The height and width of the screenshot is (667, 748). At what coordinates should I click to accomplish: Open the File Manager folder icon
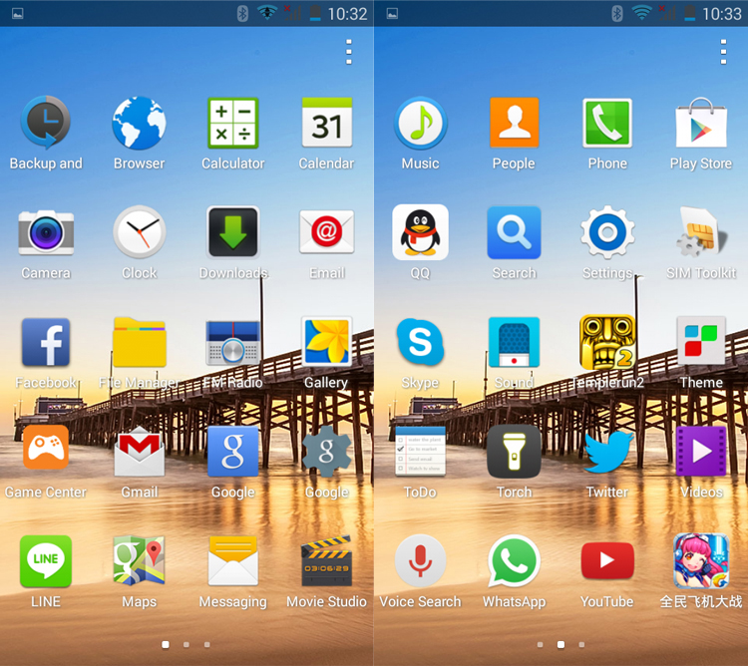(x=140, y=343)
